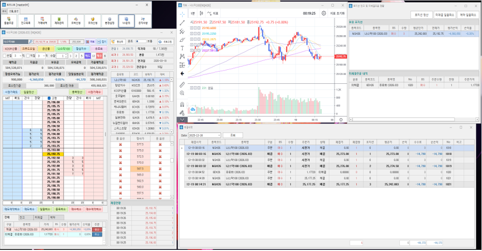
Task: Open chart settings gear icon
Action: [324, 13]
